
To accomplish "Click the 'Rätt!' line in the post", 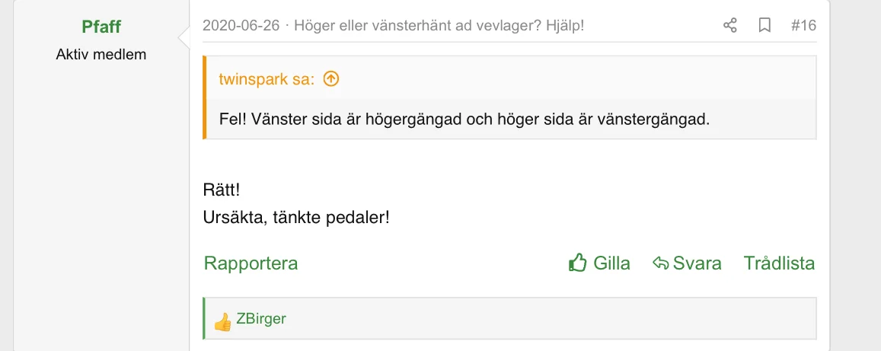I will pos(222,190).
